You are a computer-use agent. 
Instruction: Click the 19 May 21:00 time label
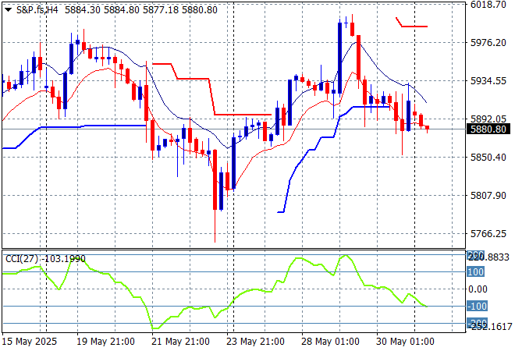(x=104, y=341)
